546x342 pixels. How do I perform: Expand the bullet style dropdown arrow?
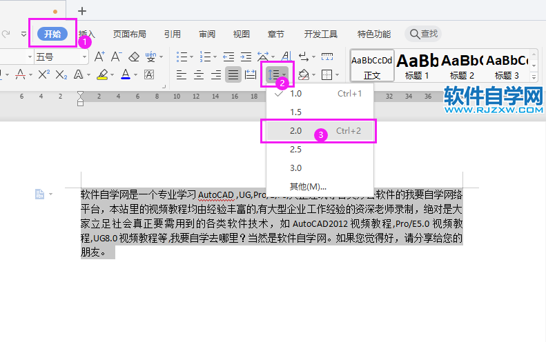[191, 57]
